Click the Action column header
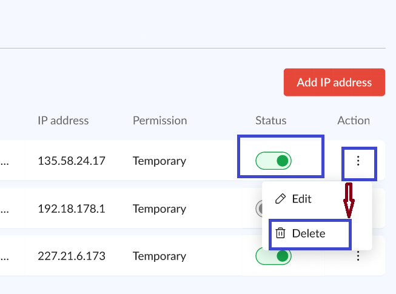The image size is (396, 294). coord(354,120)
